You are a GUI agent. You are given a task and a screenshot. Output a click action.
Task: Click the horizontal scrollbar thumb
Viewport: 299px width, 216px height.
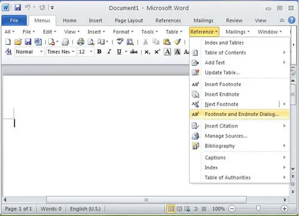coord(146,200)
